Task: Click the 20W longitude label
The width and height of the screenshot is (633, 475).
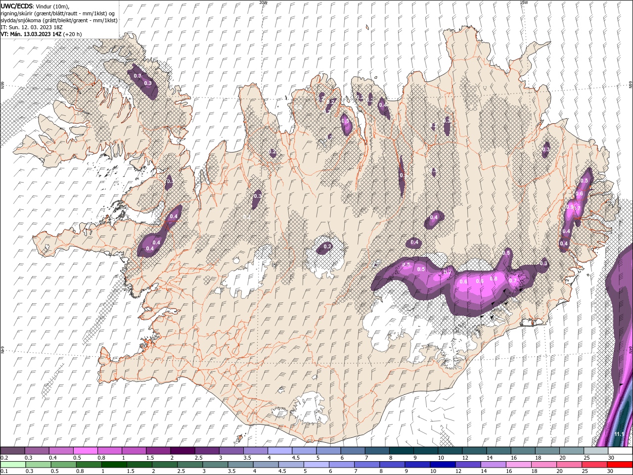Action: tap(263, 2)
